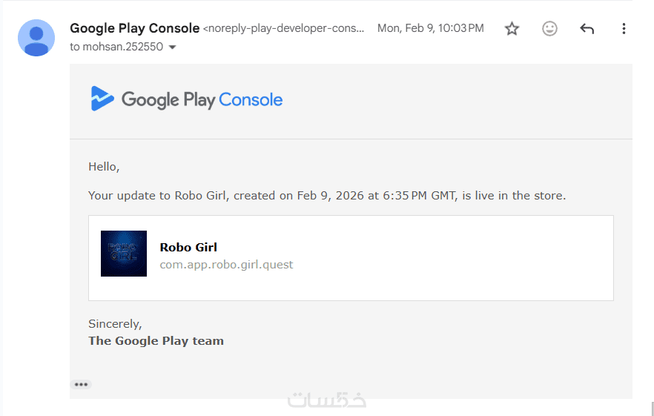Image resolution: width=654 pixels, height=416 pixels.
Task: Star this Google Play Console email
Action: click(x=512, y=29)
